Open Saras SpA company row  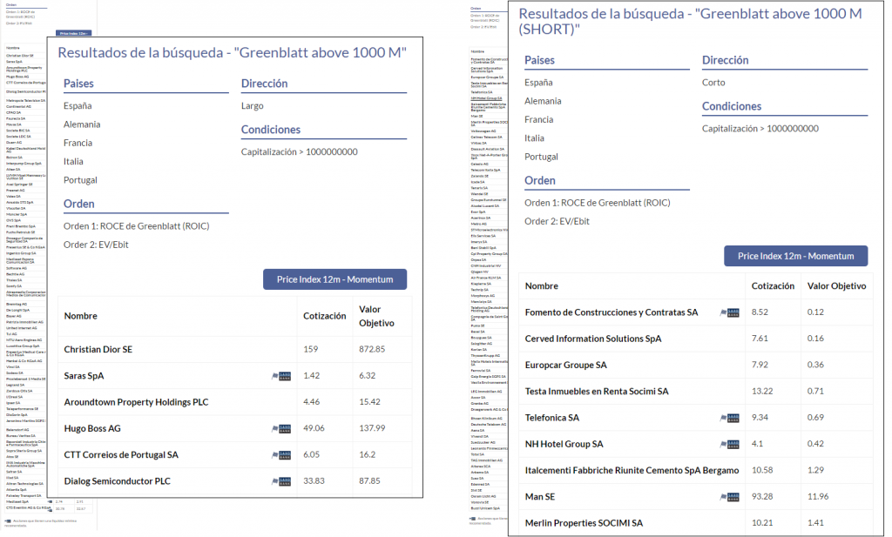click(84, 376)
